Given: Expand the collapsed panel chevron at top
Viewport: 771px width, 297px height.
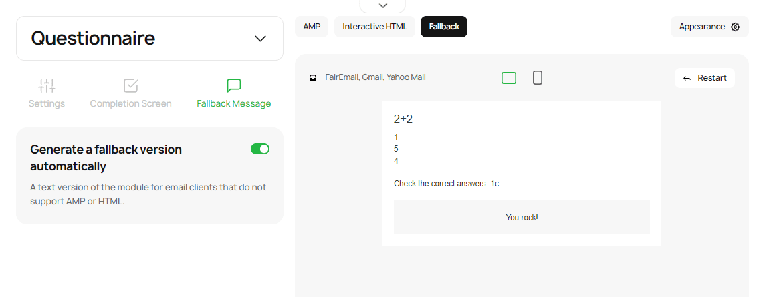Looking at the screenshot, I should (382, 5).
